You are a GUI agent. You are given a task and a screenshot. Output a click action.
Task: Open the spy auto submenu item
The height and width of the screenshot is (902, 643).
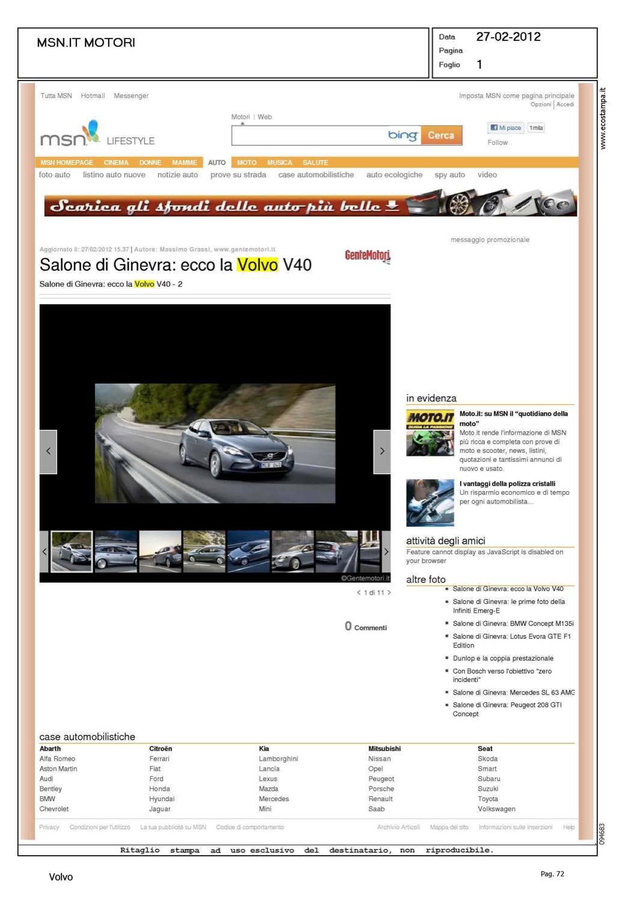pos(449,175)
